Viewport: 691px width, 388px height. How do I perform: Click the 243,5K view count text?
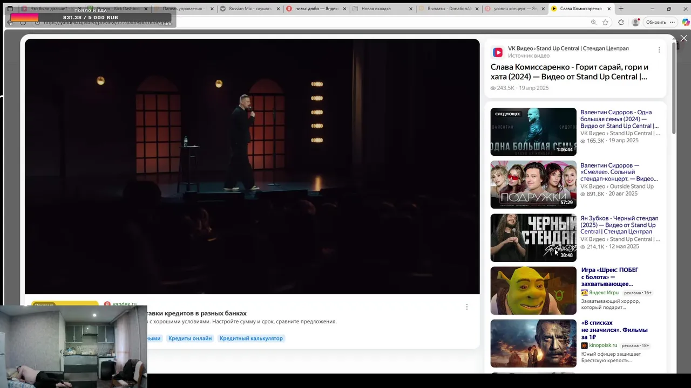click(505, 88)
